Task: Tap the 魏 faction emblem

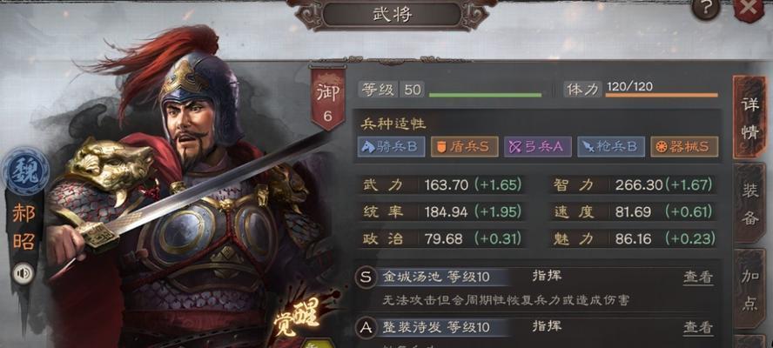Action: pyautogui.click(x=25, y=172)
